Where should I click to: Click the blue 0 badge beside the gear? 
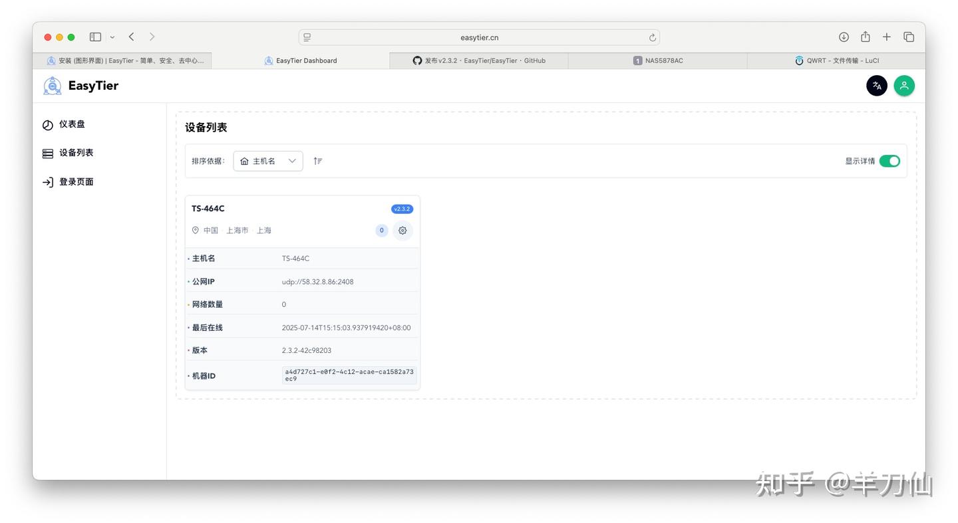[x=382, y=231]
